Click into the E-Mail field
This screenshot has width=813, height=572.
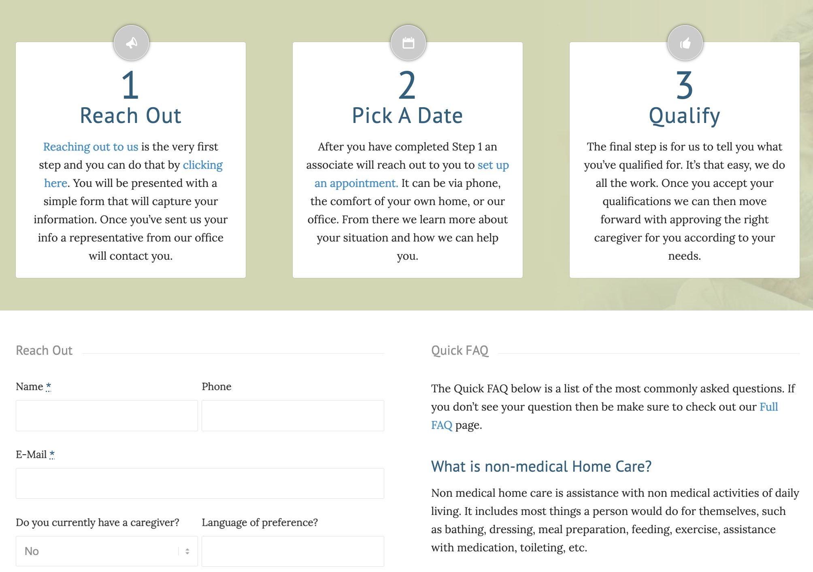pyautogui.click(x=200, y=483)
